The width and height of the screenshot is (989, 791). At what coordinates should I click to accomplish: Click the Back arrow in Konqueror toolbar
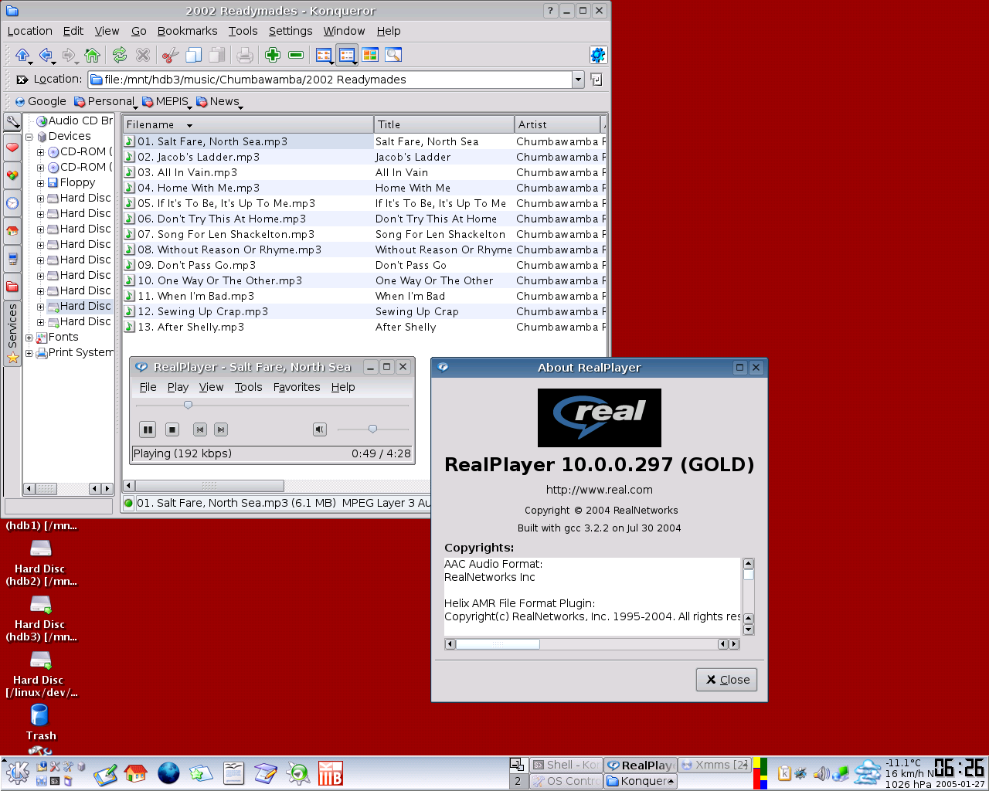(x=46, y=55)
